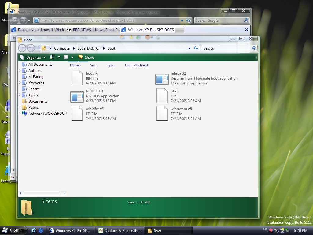Click Boot in the breadcrumb path

(x=111, y=48)
